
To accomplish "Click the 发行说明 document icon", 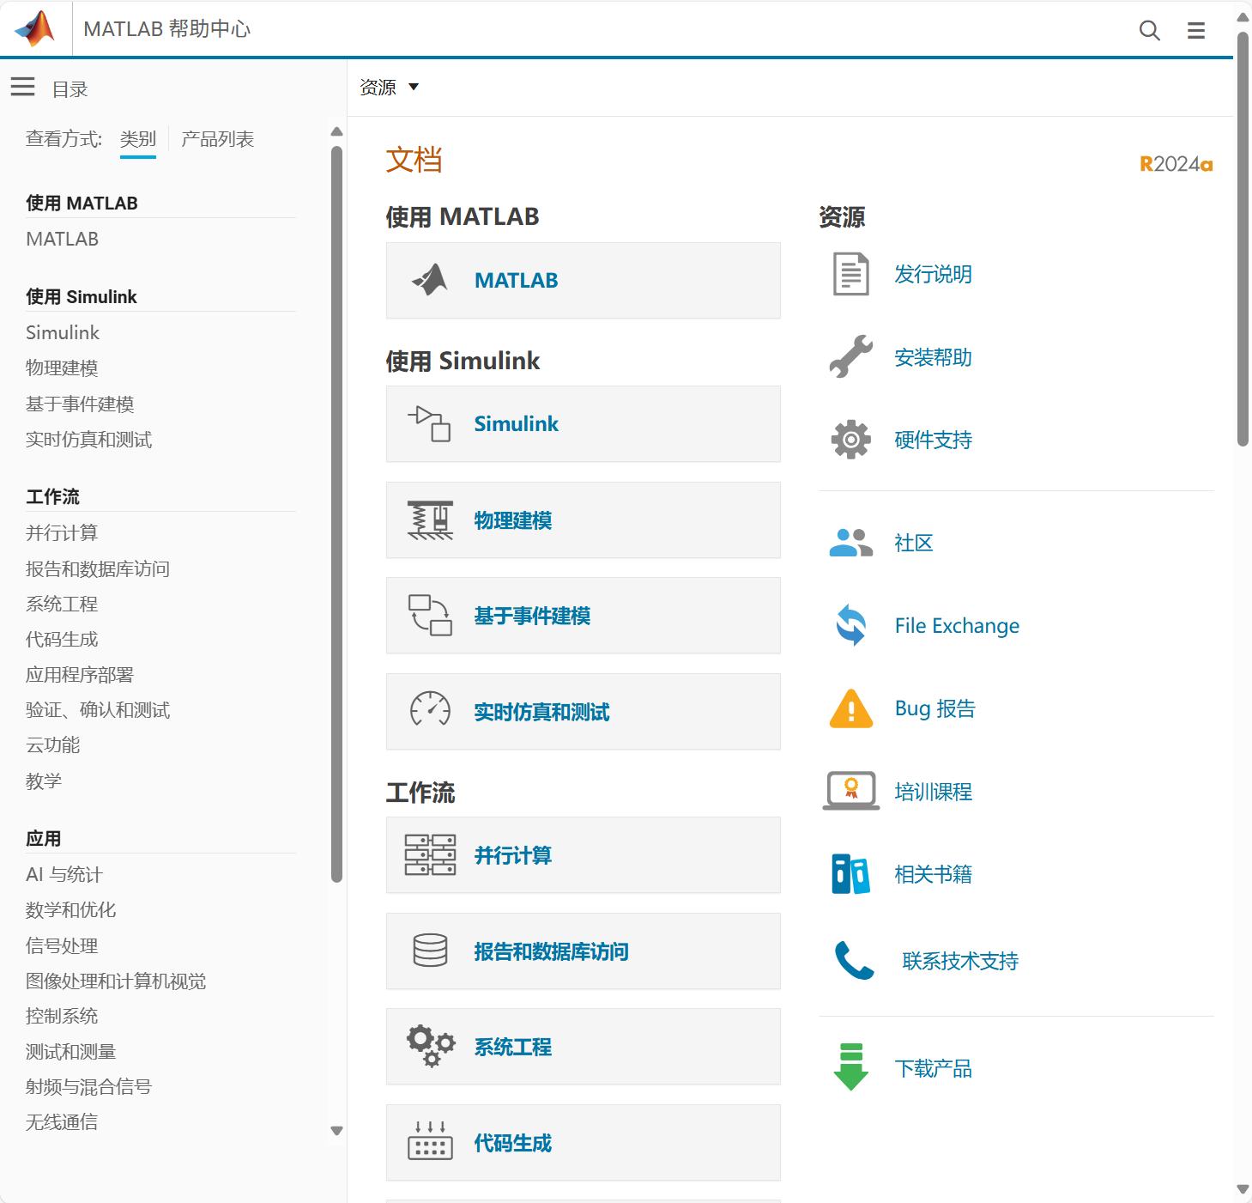I will tap(851, 274).
